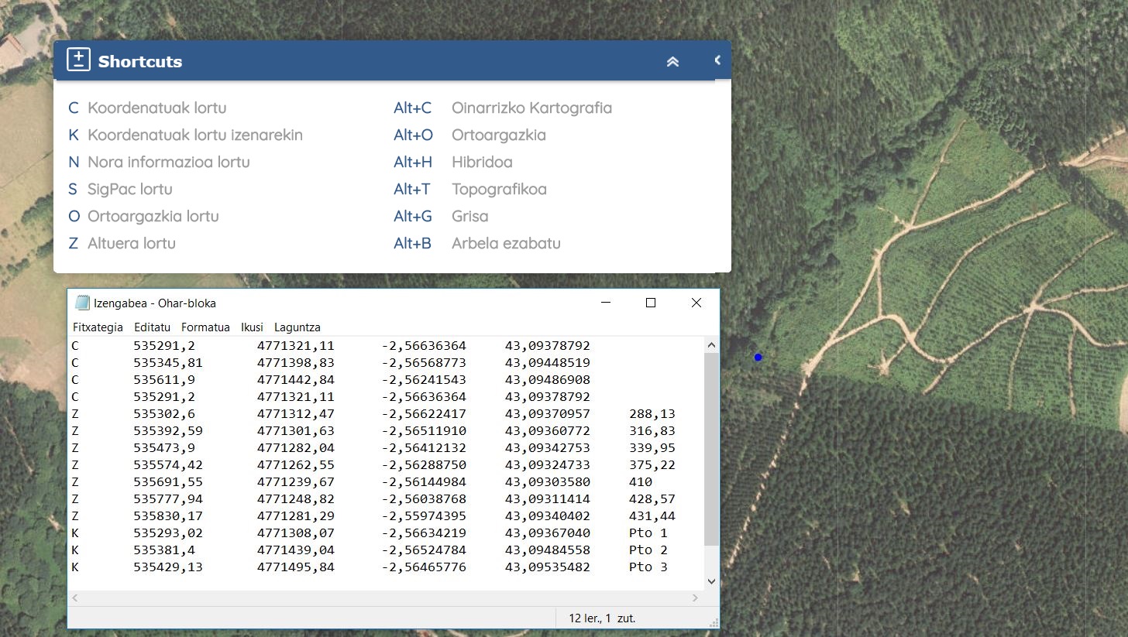Screen dimensions: 1128x637
Task: Click the Notepad icon in title bar
Action: click(x=82, y=303)
